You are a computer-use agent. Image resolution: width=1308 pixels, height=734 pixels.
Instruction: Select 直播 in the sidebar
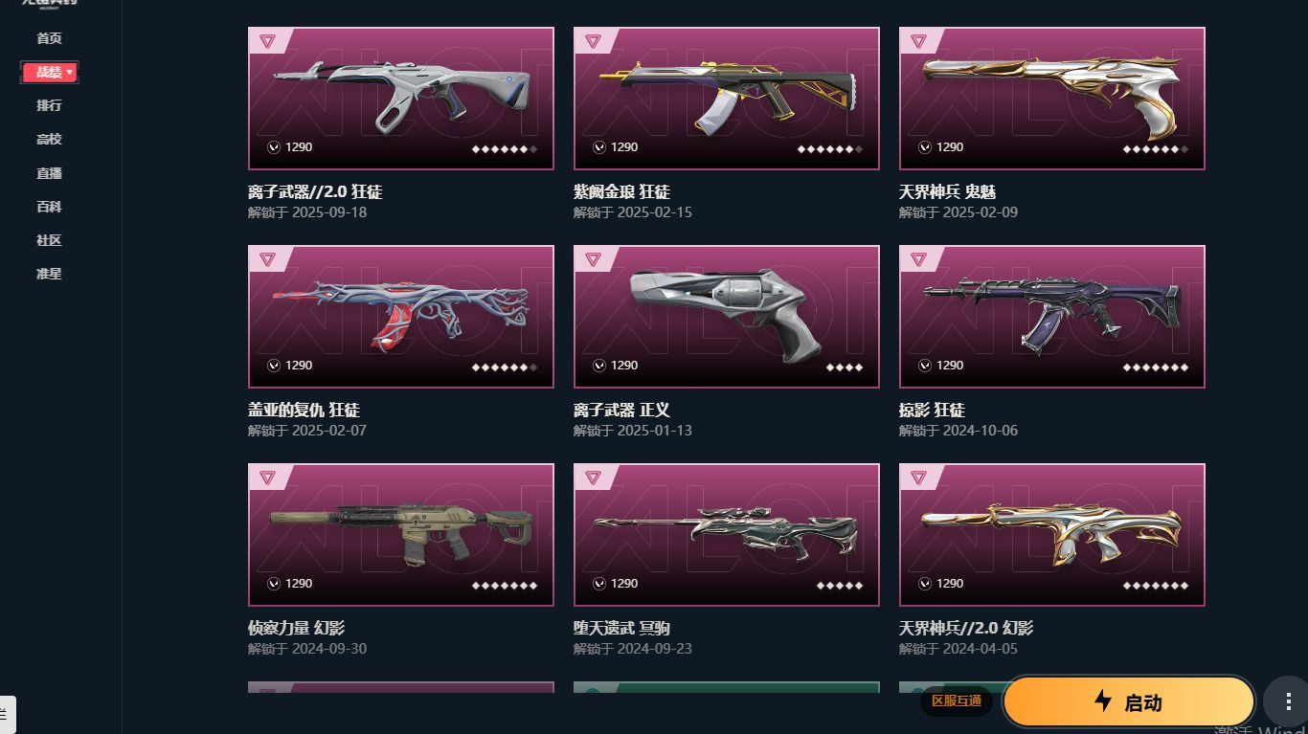click(x=49, y=173)
